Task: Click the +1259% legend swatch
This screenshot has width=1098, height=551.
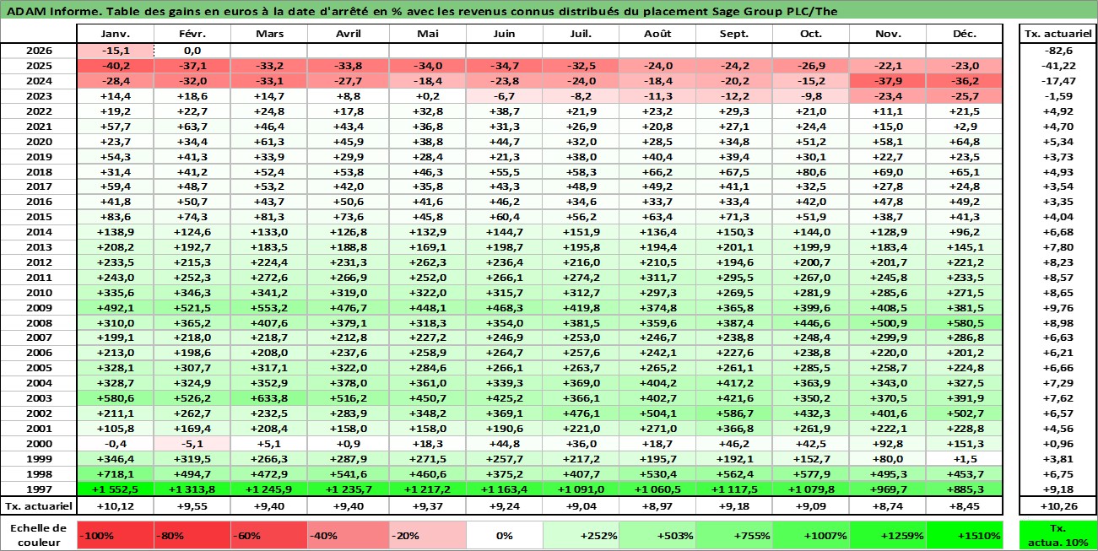Action: 887,535
